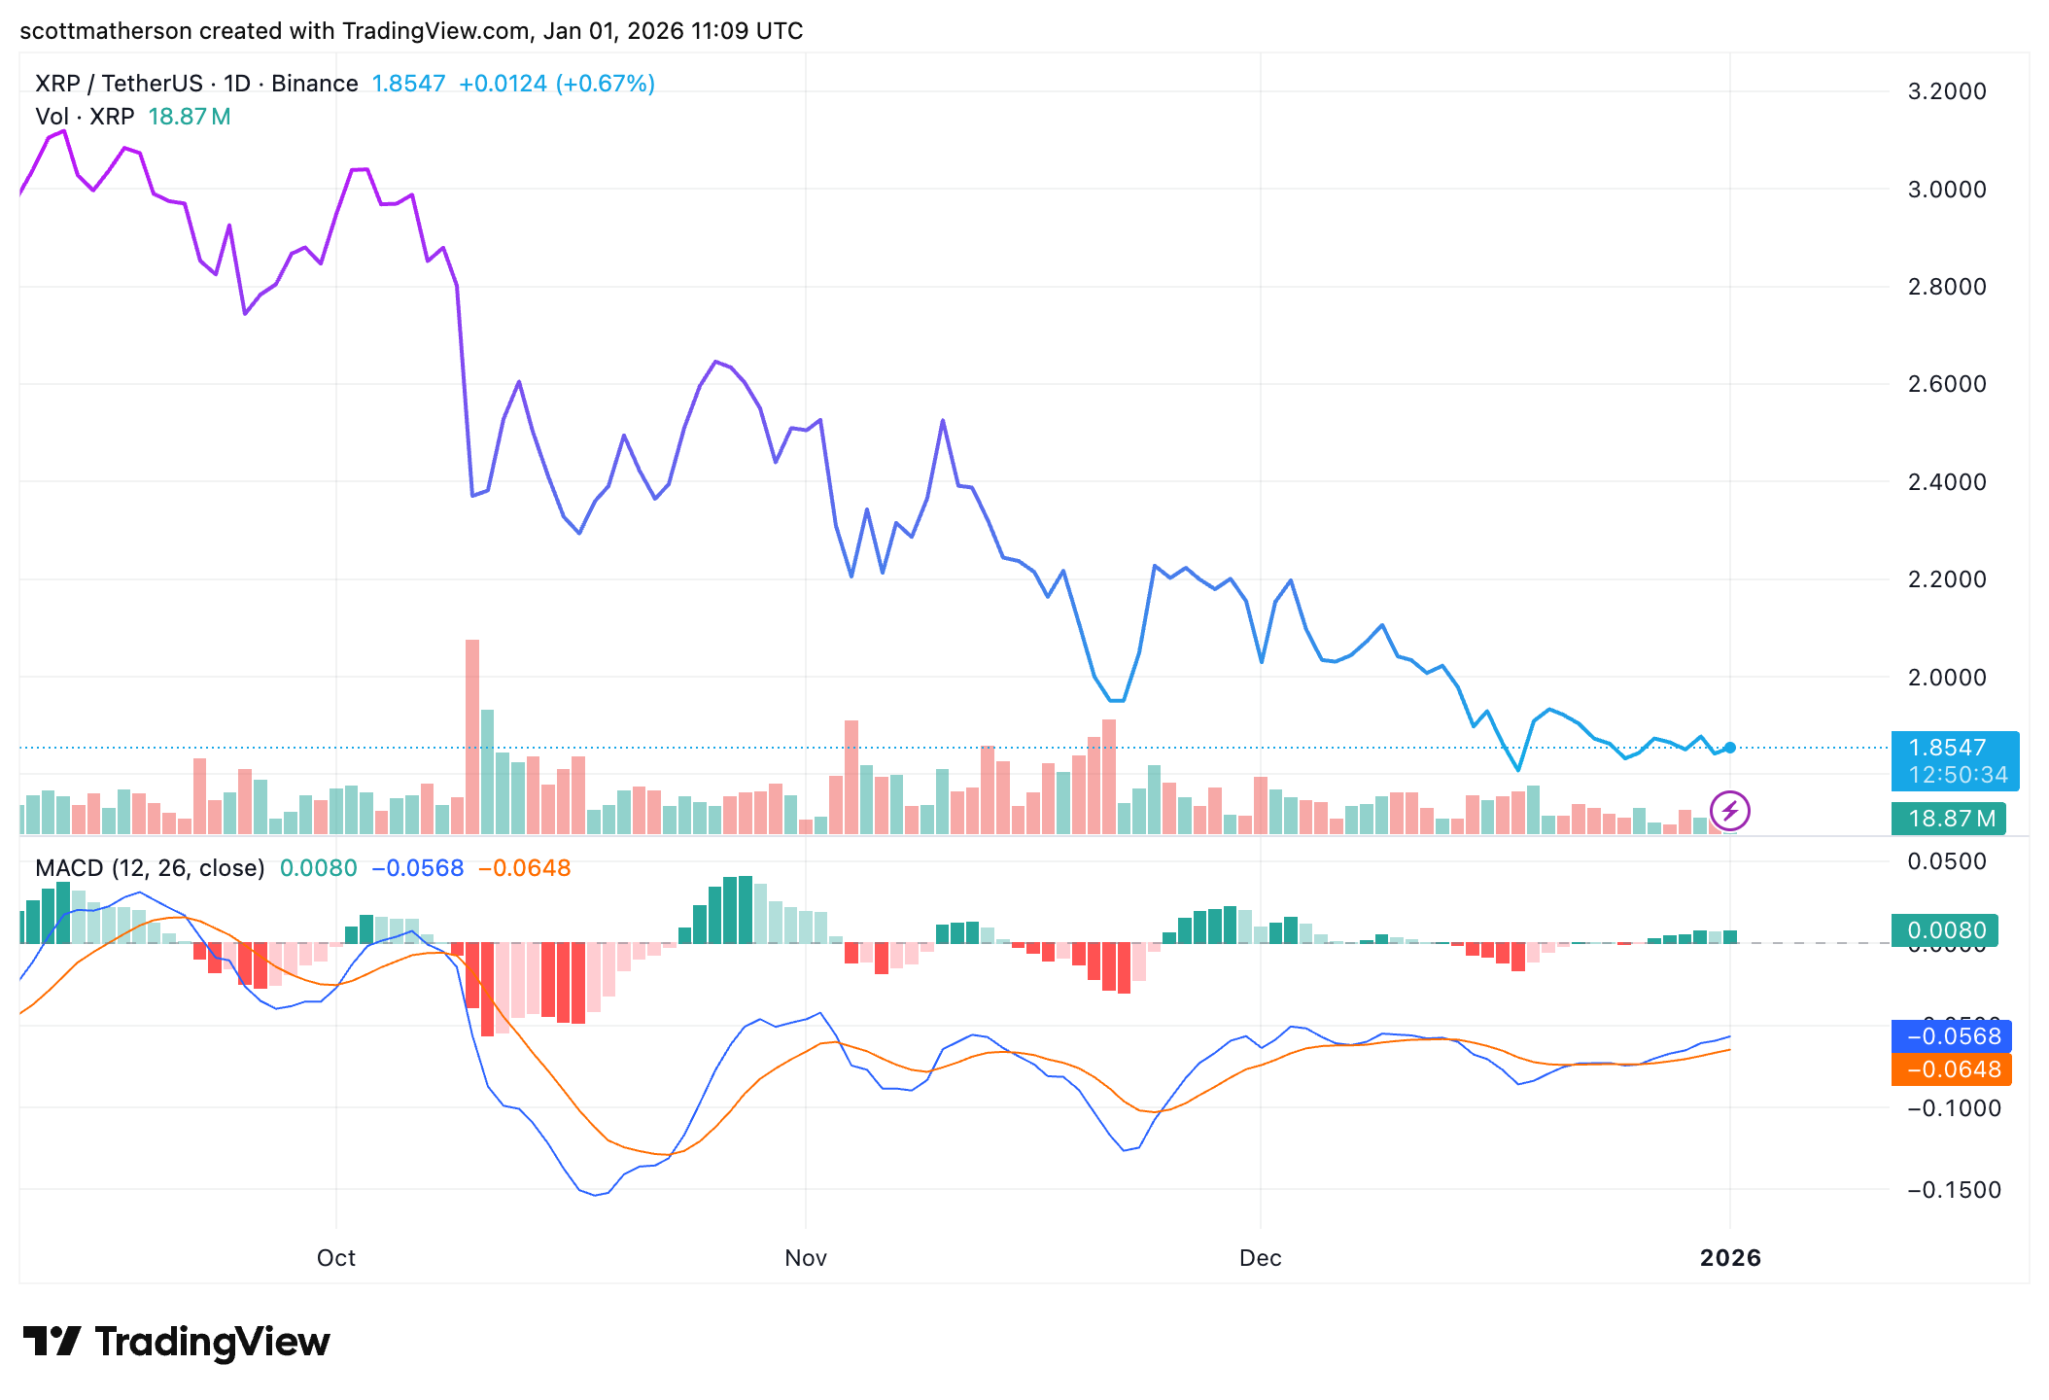Click the 3.2000 price scale label
Image resolution: width=2049 pixels, height=1400 pixels.
tap(1946, 91)
